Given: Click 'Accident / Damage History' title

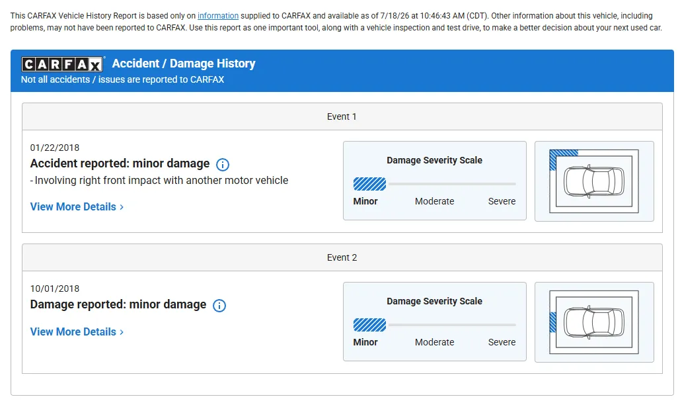Looking at the screenshot, I should pos(184,64).
